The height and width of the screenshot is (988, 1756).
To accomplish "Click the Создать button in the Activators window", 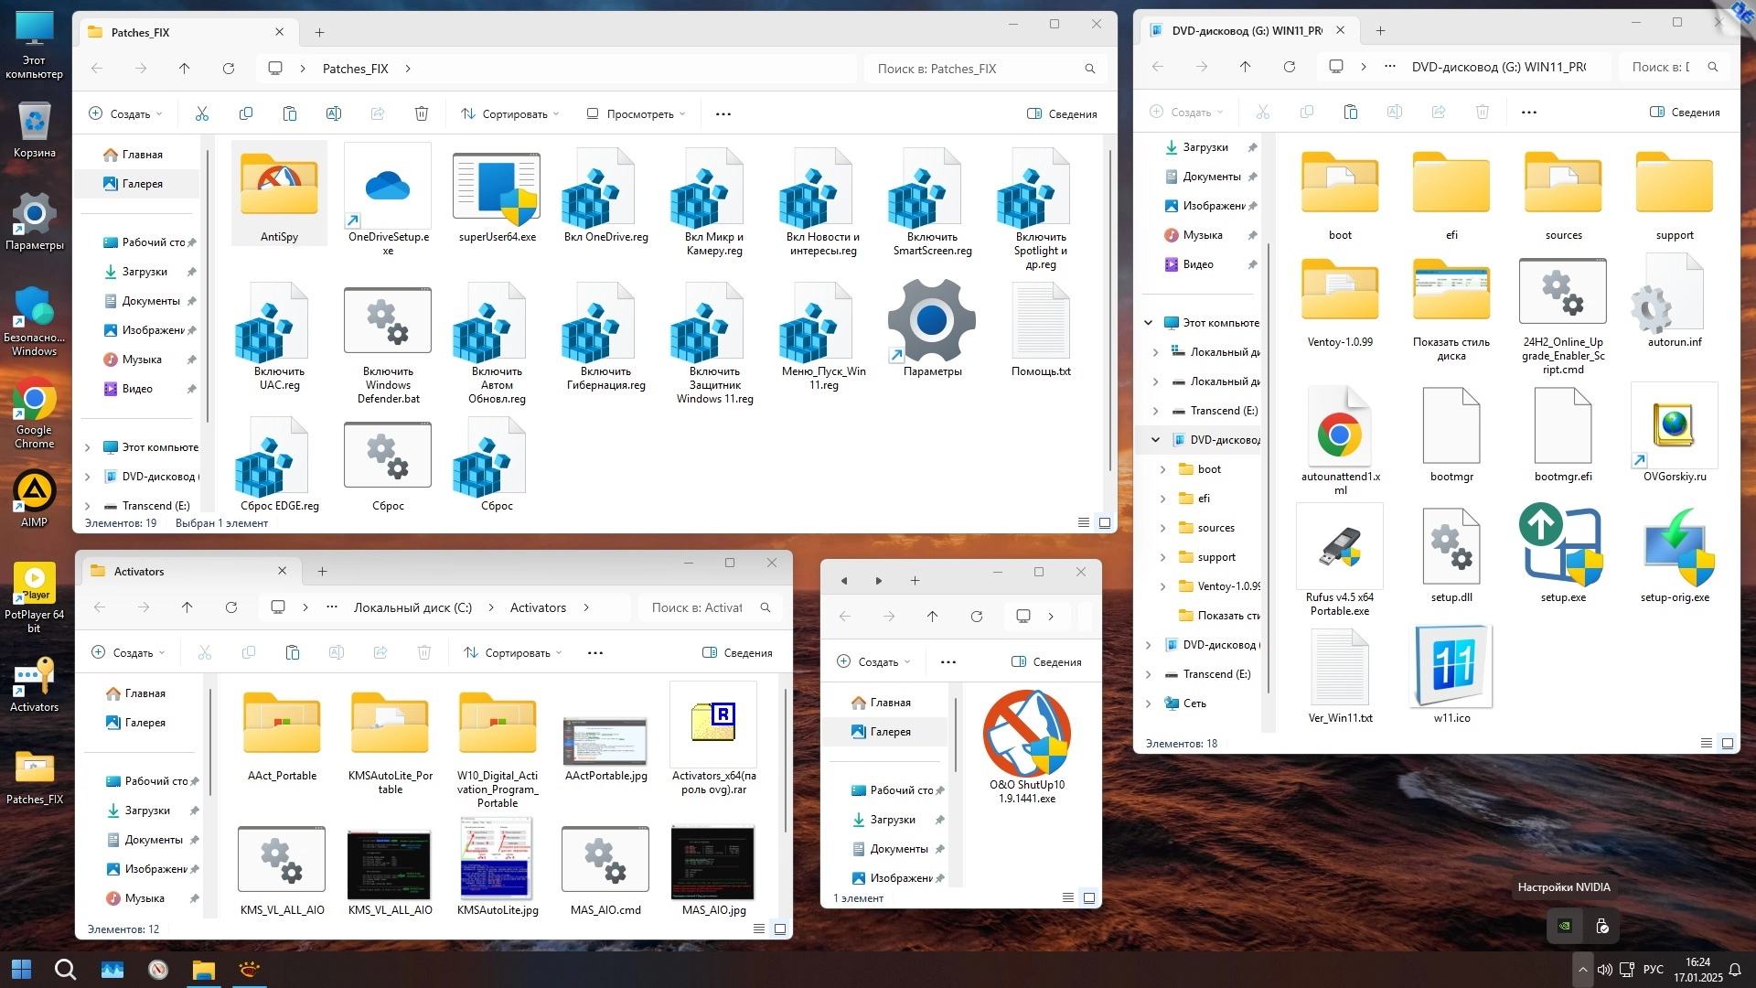I will [x=128, y=652].
